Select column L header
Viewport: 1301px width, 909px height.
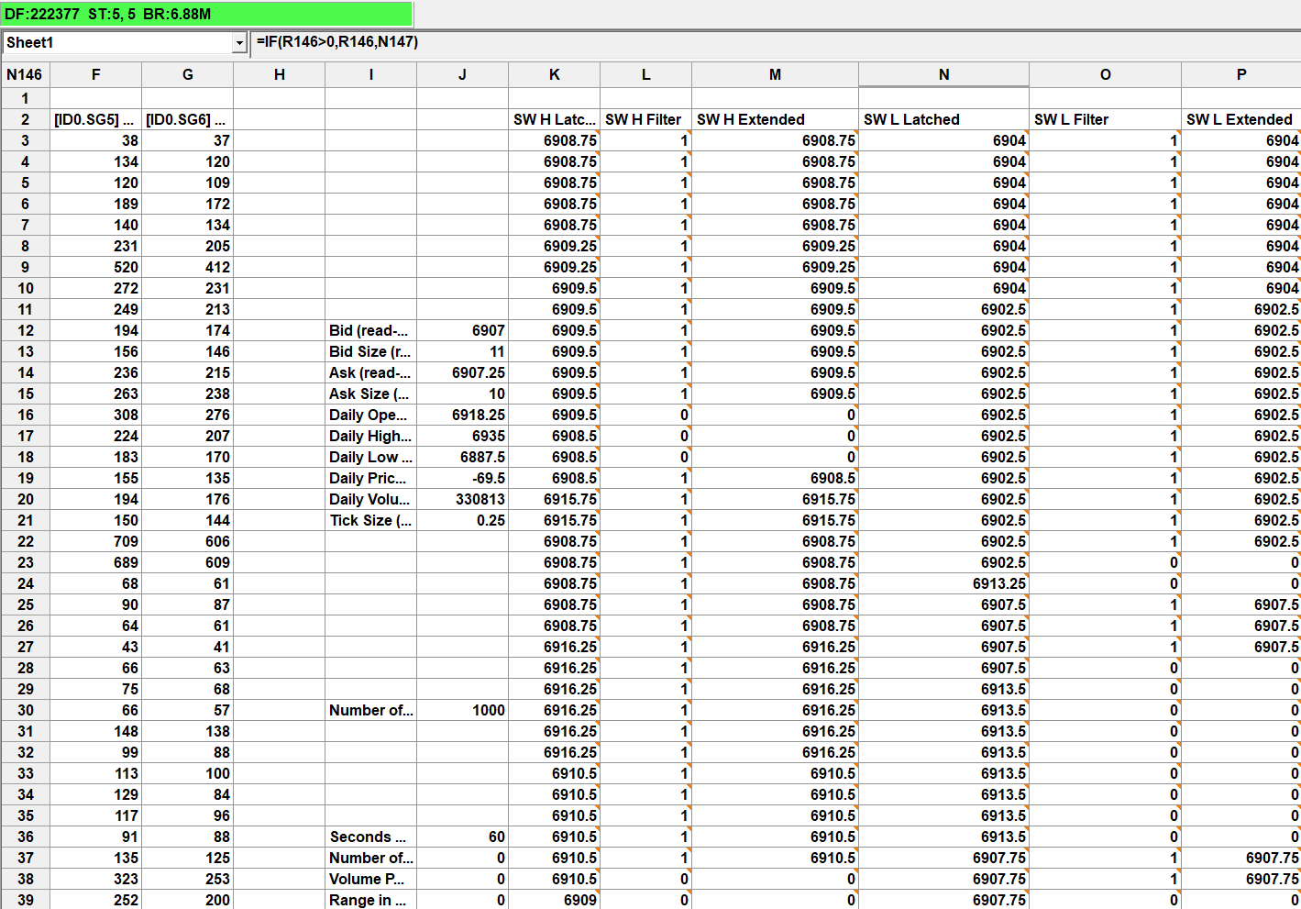[x=646, y=74]
